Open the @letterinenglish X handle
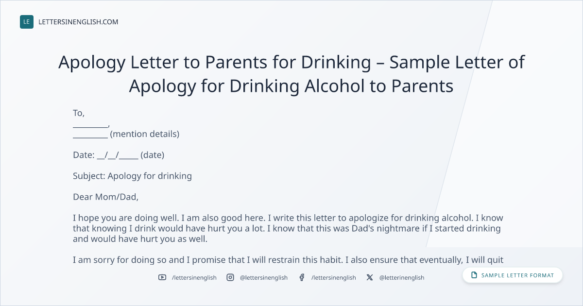Screen dimensions: 583x306 402,277
